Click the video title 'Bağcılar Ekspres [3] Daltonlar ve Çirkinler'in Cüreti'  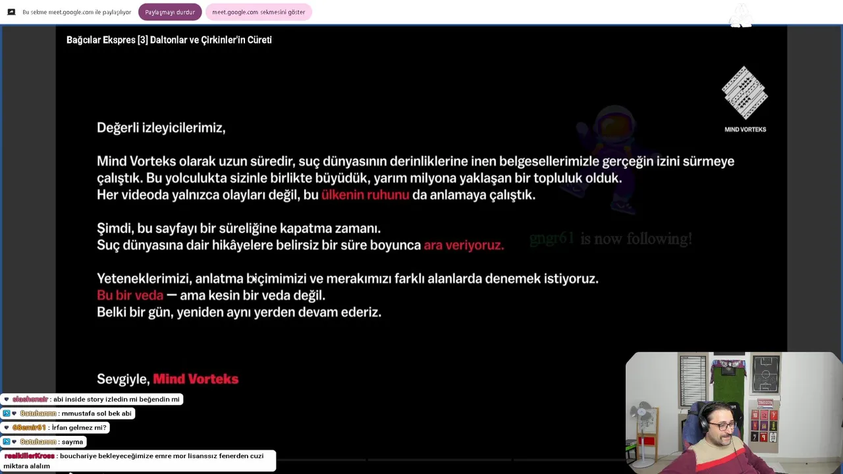tap(169, 40)
